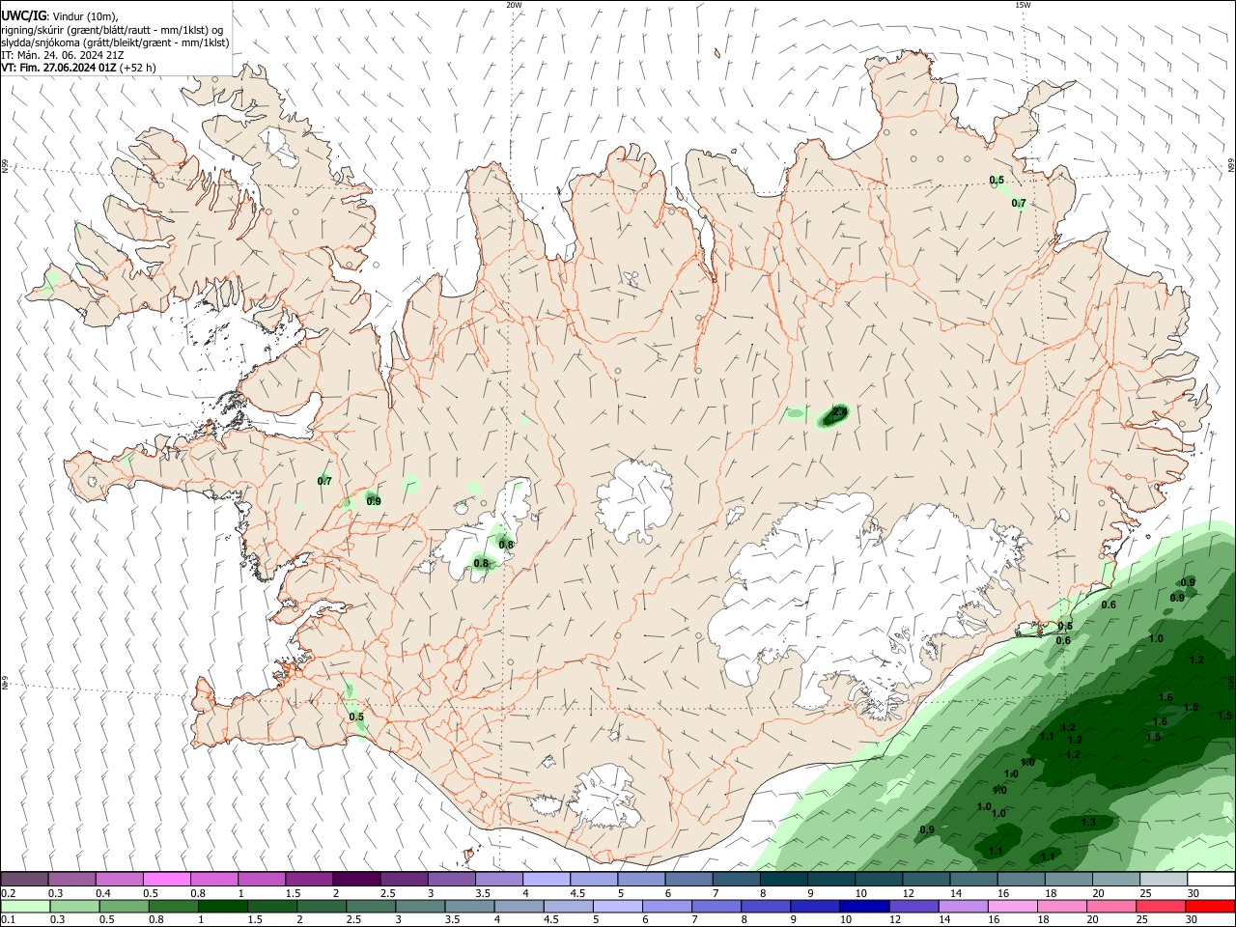Click the '20W' longitude label

[x=514, y=5]
